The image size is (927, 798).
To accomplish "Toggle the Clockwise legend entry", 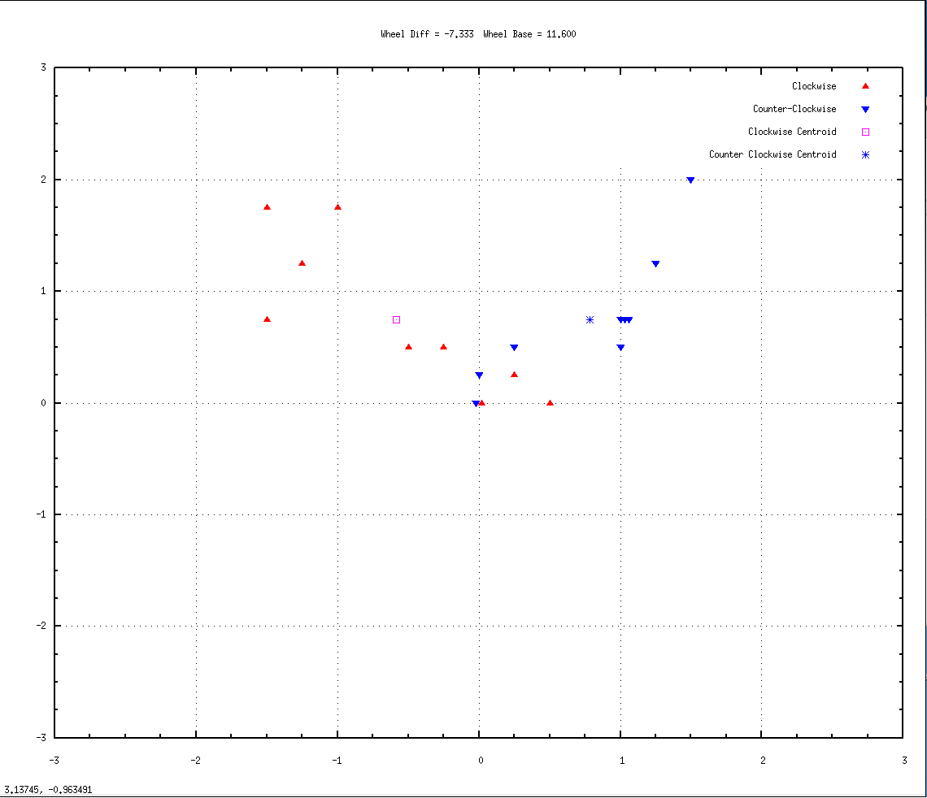I will (813, 86).
